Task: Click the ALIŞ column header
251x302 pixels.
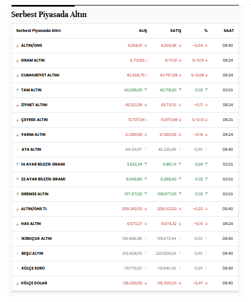Action: click(x=143, y=31)
